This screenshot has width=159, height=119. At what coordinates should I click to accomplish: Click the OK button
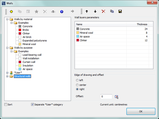pyautogui.click(x=141, y=111)
